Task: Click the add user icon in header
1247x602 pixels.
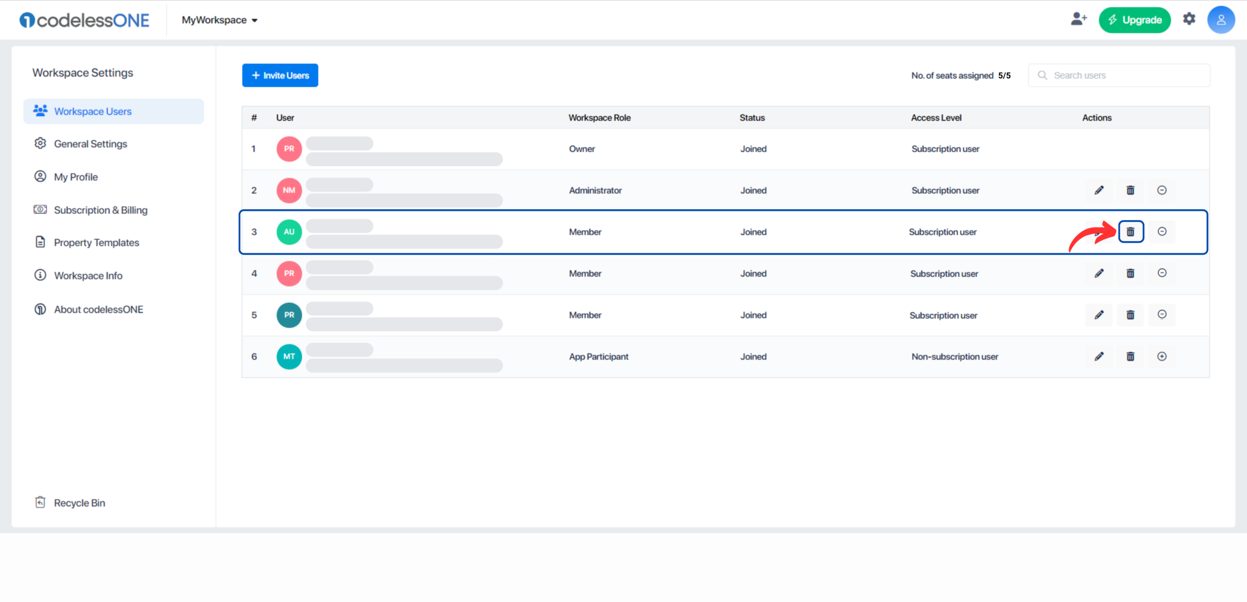Action: point(1078,19)
